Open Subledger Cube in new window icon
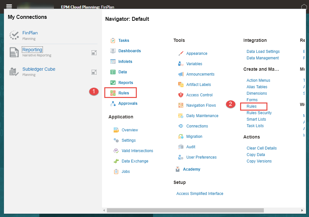 [x=94, y=72]
